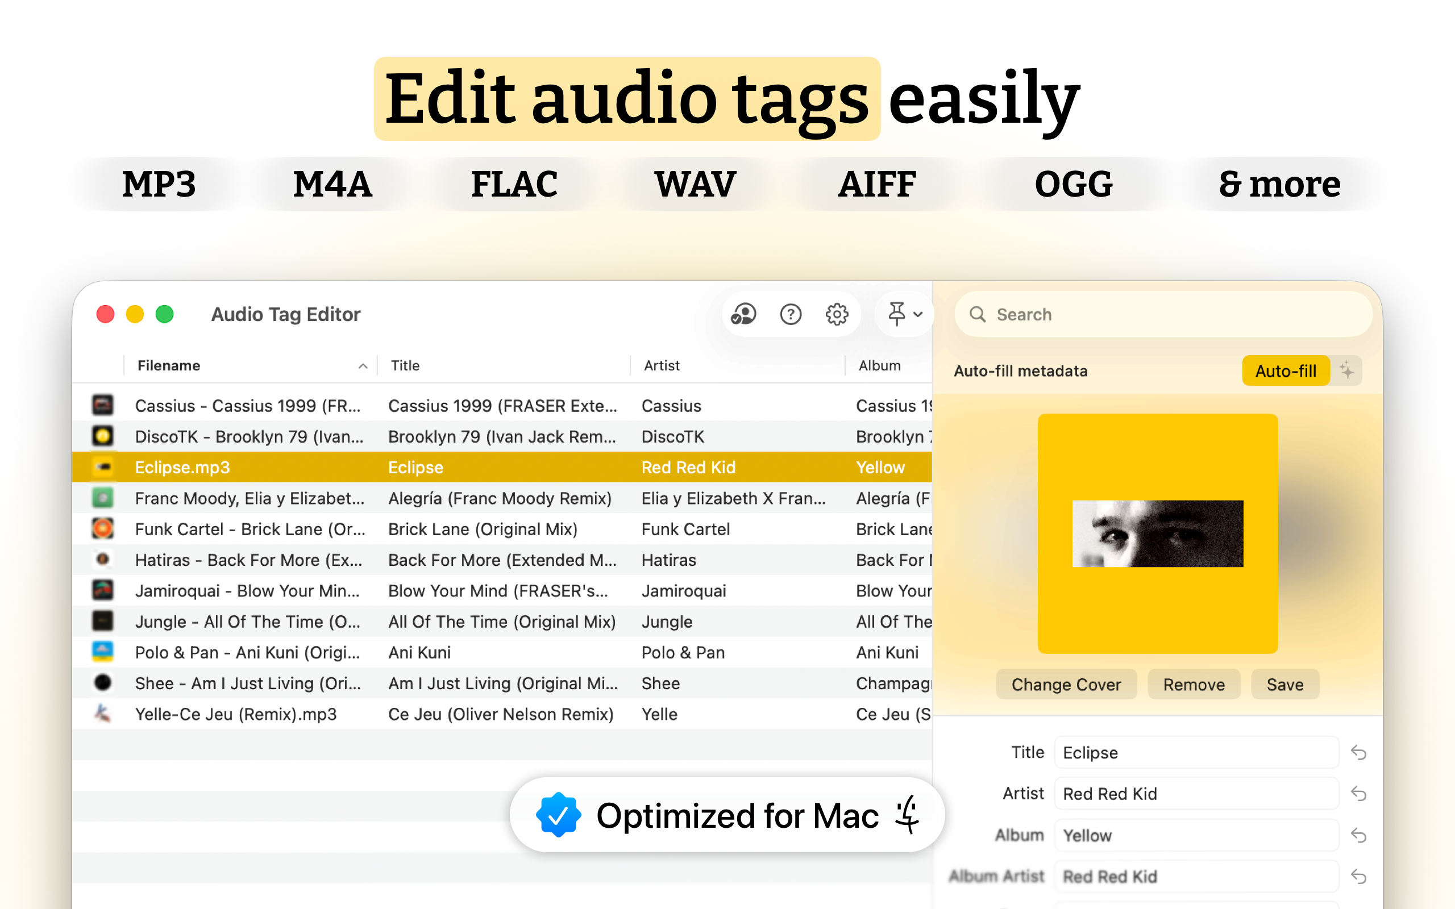The image size is (1455, 909).
Task: Select file 'Yelle-Ce Jeu (Remix).mp3'
Action: coord(236,714)
